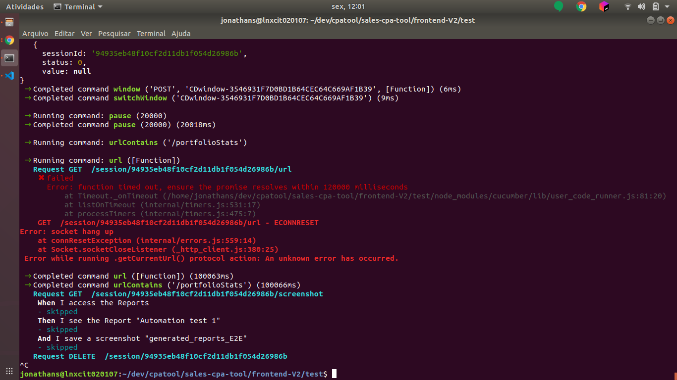Image resolution: width=677 pixels, height=380 pixels.
Task: Open the Pesquisar menu
Action: 114,33
